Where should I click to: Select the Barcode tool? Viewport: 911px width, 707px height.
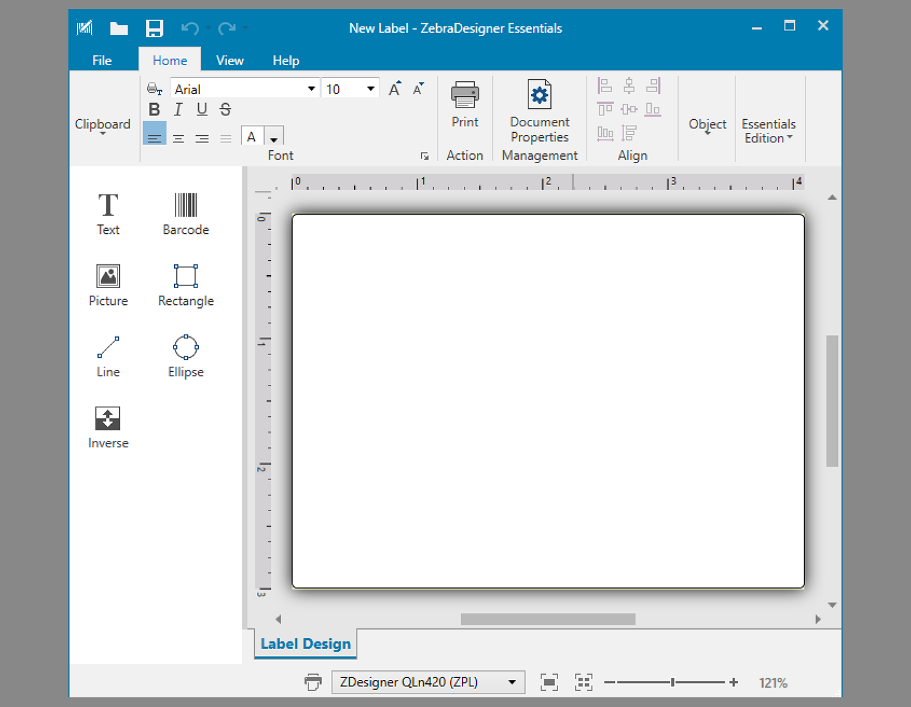tap(185, 213)
